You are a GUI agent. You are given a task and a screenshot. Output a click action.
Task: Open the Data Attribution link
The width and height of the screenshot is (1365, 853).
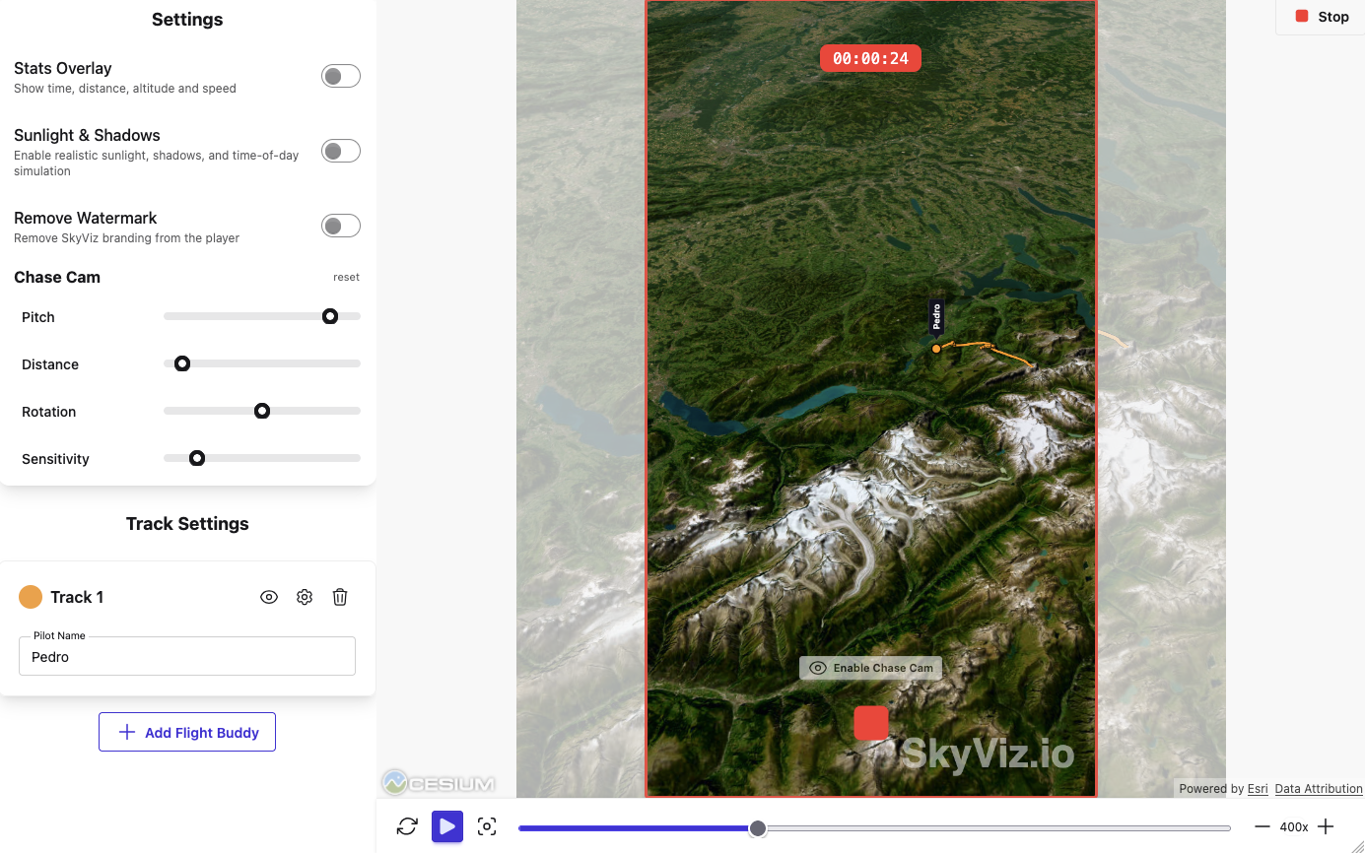[x=1319, y=788]
